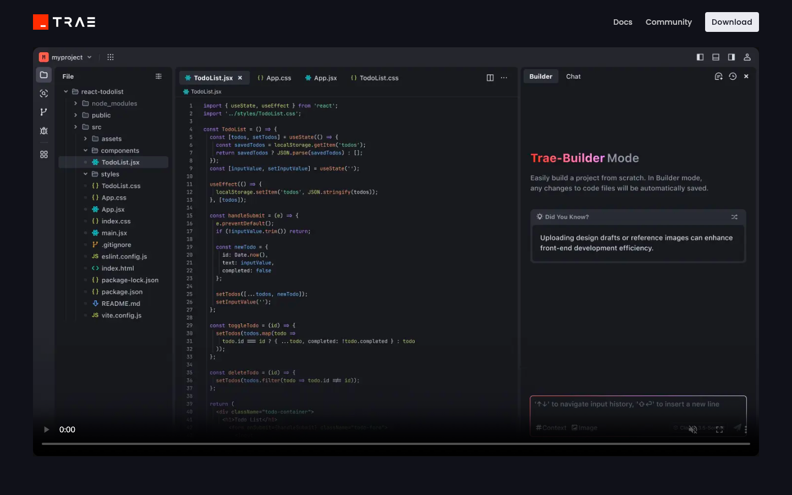This screenshot has height=495, width=792.
Task: Click the dotted grid icon beside myproject
Action: pos(111,57)
